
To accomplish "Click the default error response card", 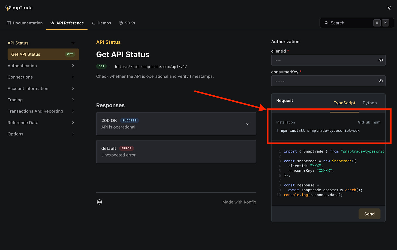I will tap(176, 152).
